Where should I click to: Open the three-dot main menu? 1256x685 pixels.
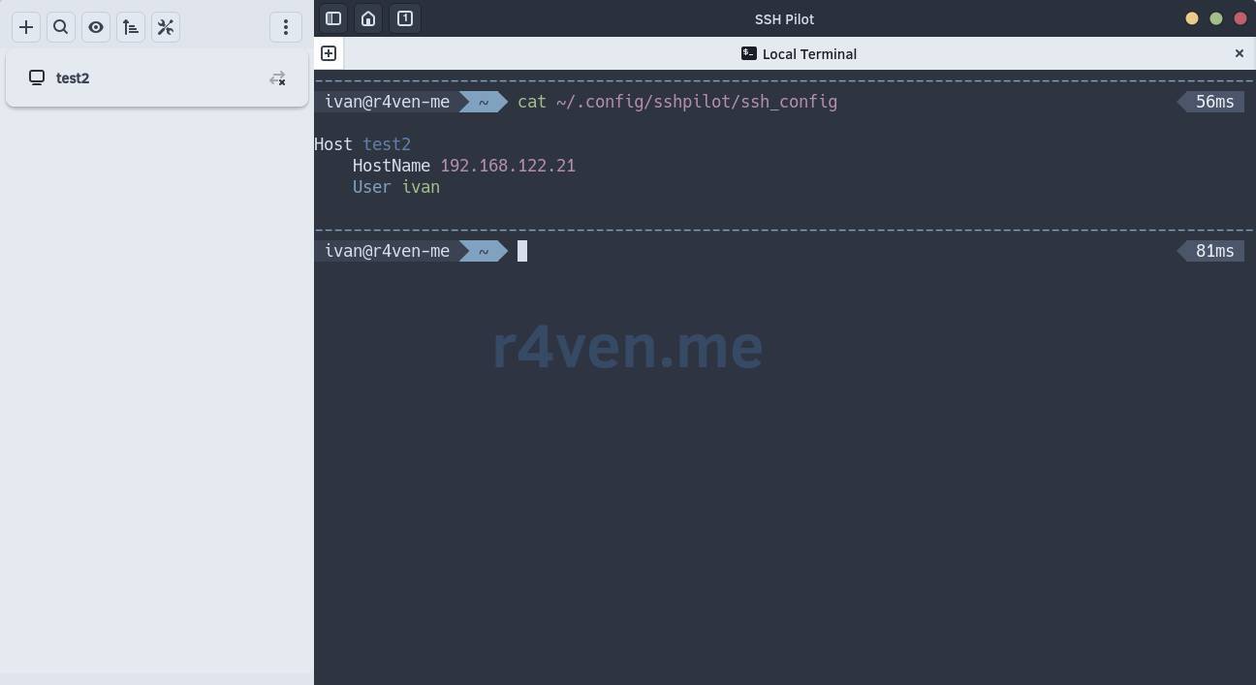point(286,27)
